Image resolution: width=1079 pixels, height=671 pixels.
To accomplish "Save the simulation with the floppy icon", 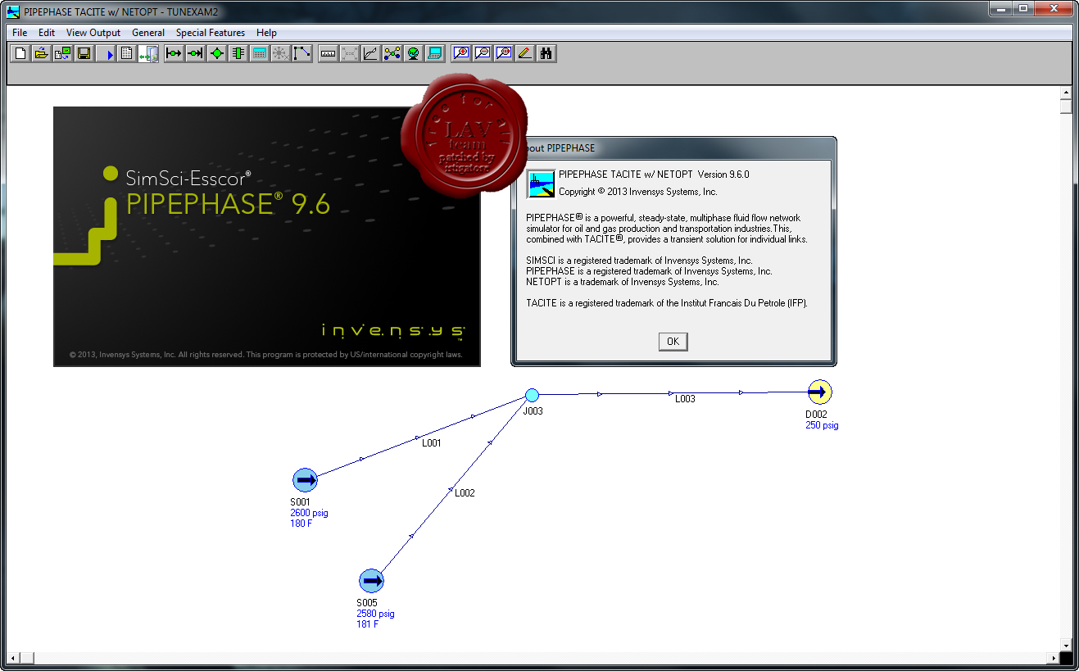I will coord(84,53).
